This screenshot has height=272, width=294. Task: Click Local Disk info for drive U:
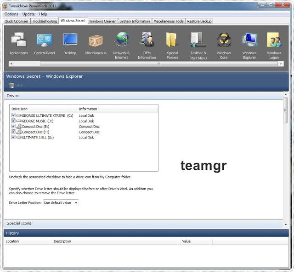pos(86,137)
